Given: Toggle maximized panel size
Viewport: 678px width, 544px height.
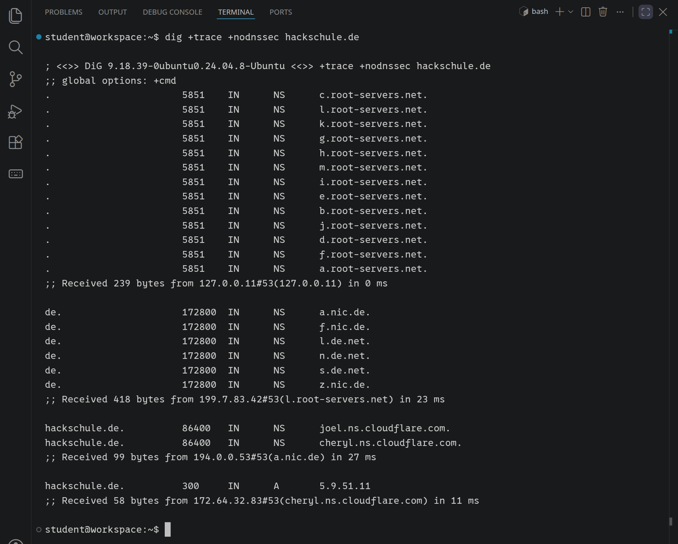Looking at the screenshot, I should [x=646, y=12].
